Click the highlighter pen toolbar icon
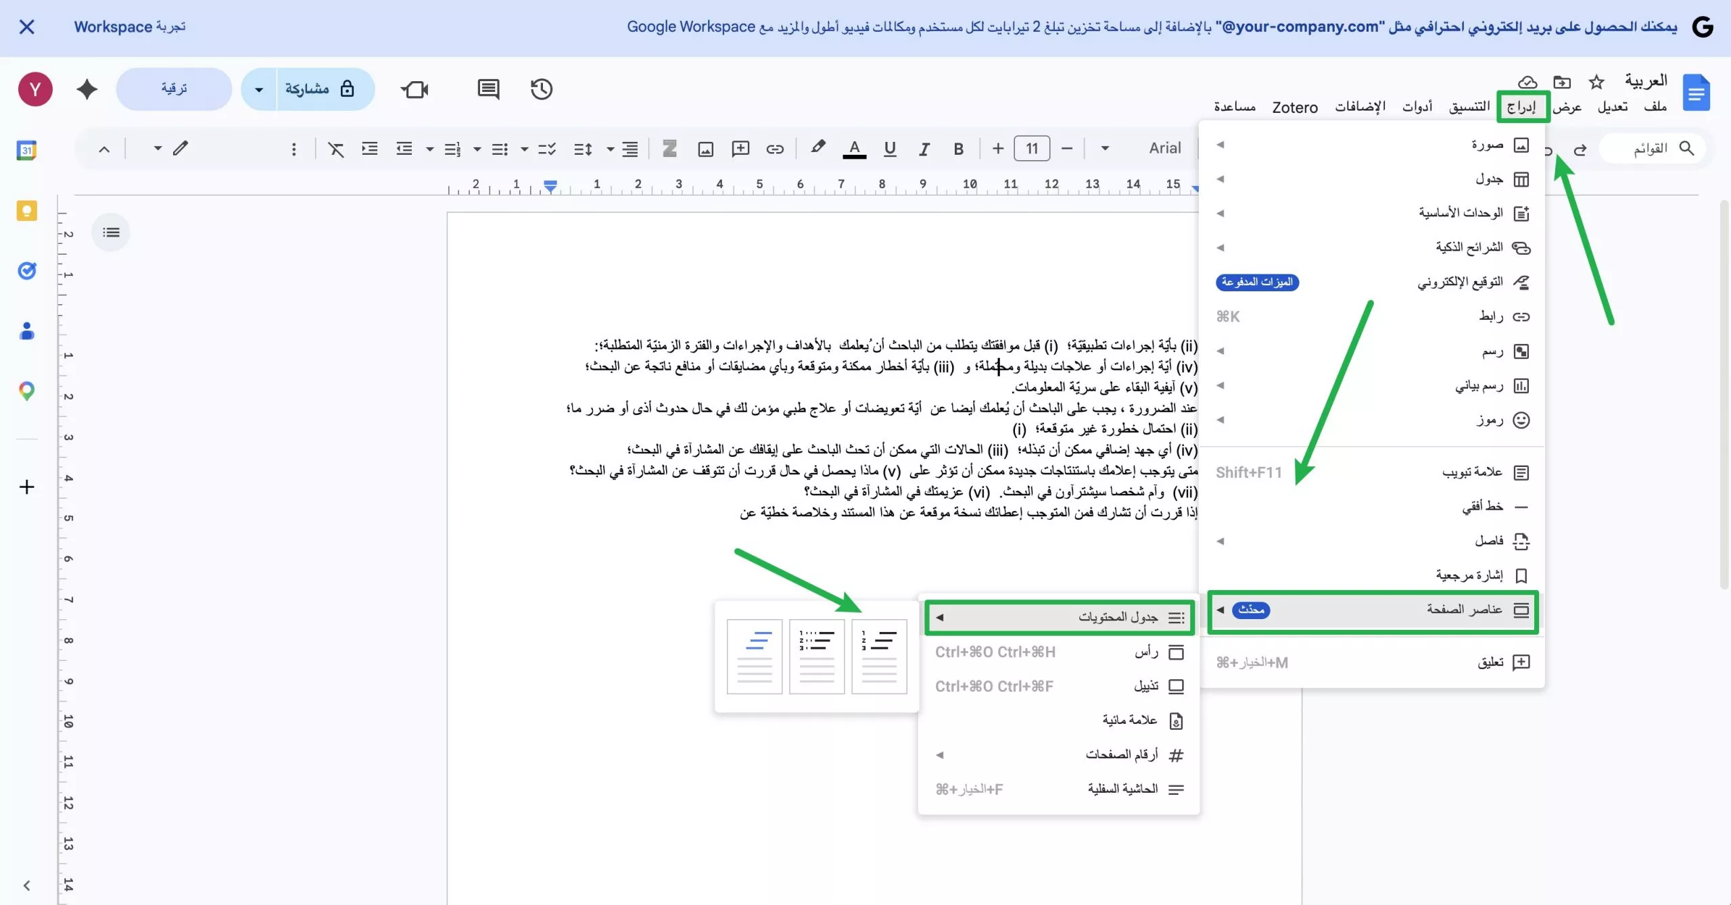The height and width of the screenshot is (905, 1731). coord(817,147)
